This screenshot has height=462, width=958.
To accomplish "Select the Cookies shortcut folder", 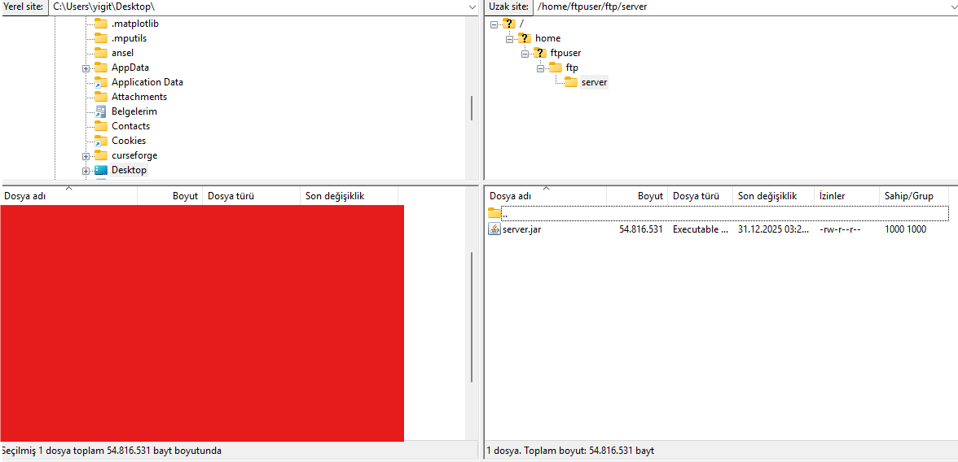I will point(129,141).
